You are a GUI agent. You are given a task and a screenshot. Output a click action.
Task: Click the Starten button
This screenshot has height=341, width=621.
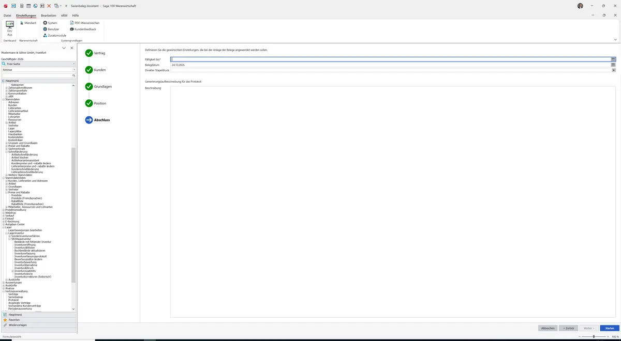[609, 328]
